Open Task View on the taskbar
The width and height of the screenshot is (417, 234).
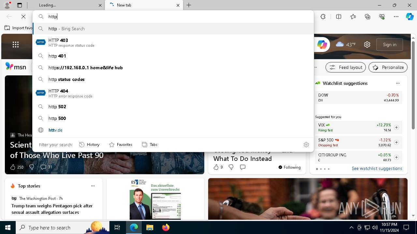[x=117, y=227]
